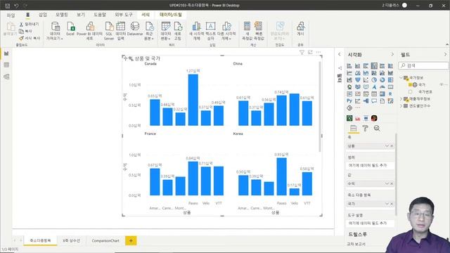The width and height of the screenshot is (450, 253).
Task: Select the R script visual icon
Action: pyautogui.click(x=390, y=93)
